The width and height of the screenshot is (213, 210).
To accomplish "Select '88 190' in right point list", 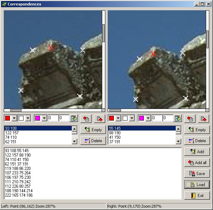I will pyautogui.click(x=142, y=133).
